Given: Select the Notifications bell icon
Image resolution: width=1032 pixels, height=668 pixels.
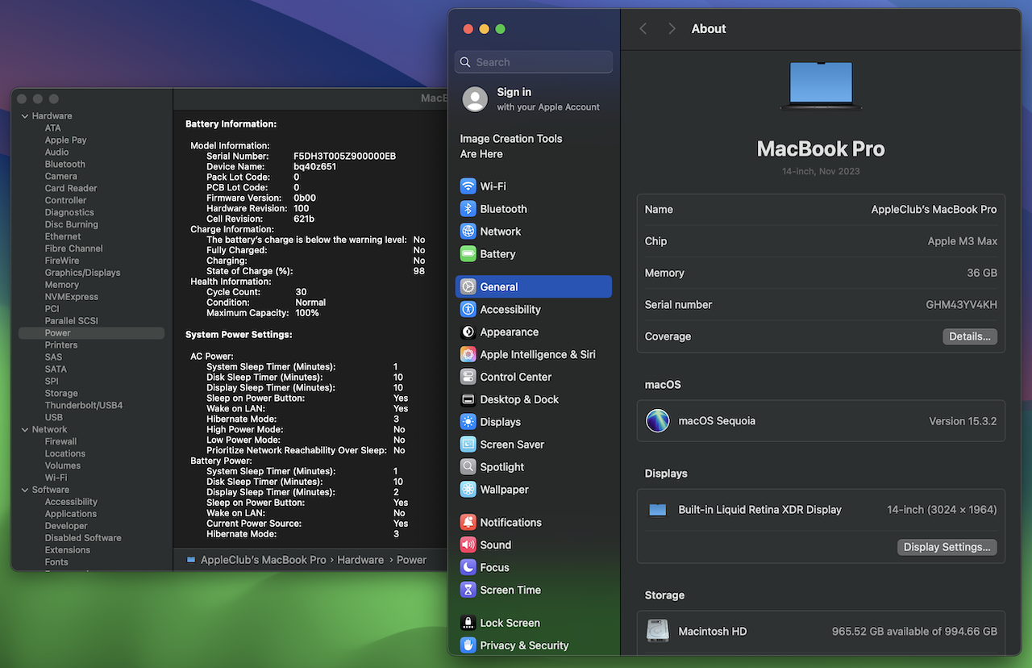Looking at the screenshot, I should click(x=468, y=522).
